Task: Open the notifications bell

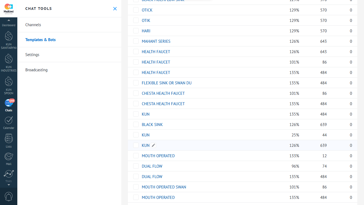Action: pos(9,197)
